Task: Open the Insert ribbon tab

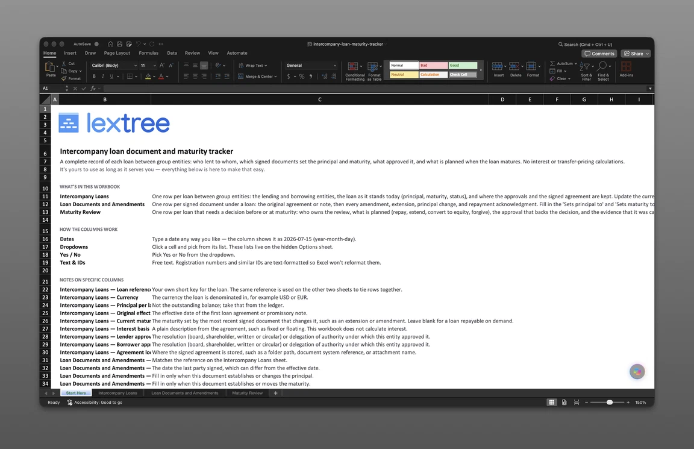Action: (70, 53)
